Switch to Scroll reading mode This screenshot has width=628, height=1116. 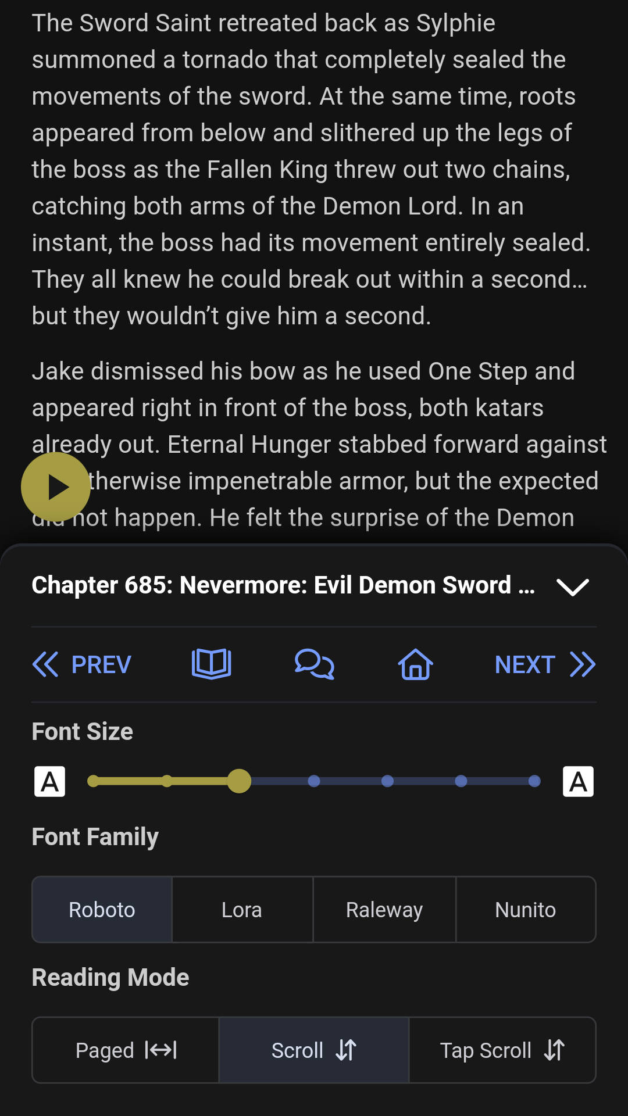(314, 1050)
